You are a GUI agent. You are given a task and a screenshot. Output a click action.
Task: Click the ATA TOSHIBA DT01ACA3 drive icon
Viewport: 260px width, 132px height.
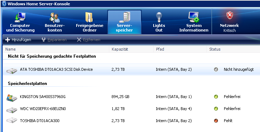(12, 71)
